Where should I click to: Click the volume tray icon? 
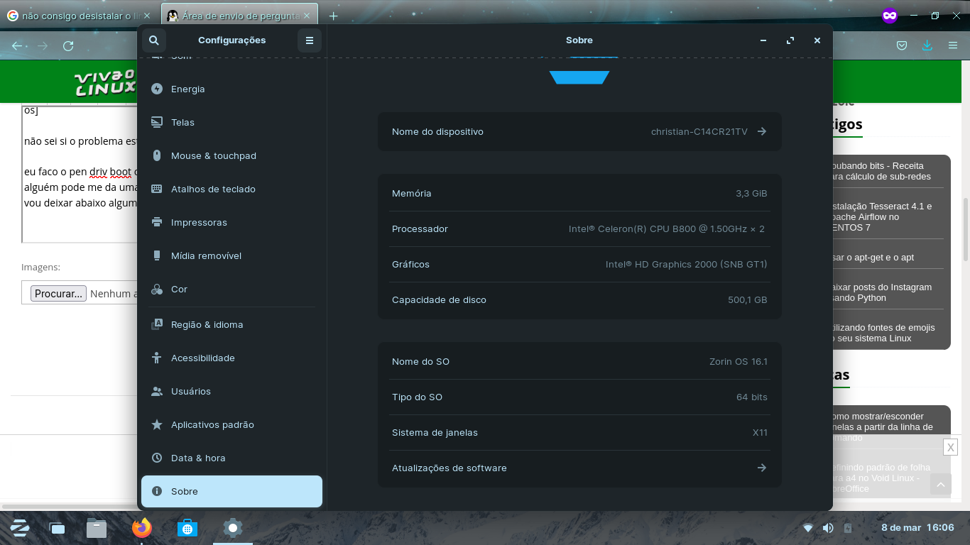828,528
